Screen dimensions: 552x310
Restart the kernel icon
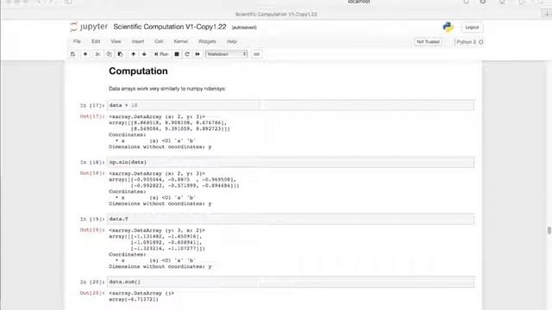coord(187,54)
